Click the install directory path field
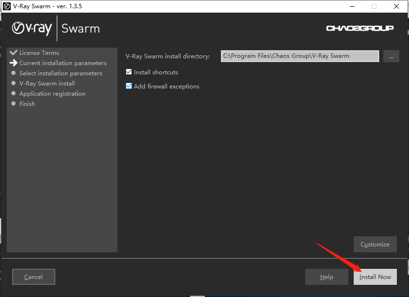The height and width of the screenshot is (297, 409). pos(300,56)
